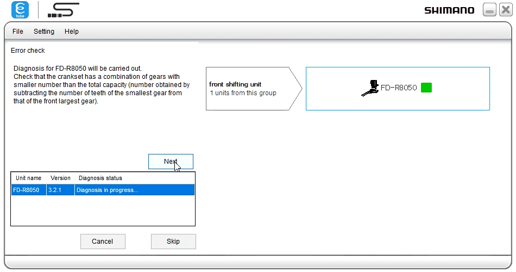Select the front shifting unit group
Viewport: 516px width, 272px height.
coord(254,89)
